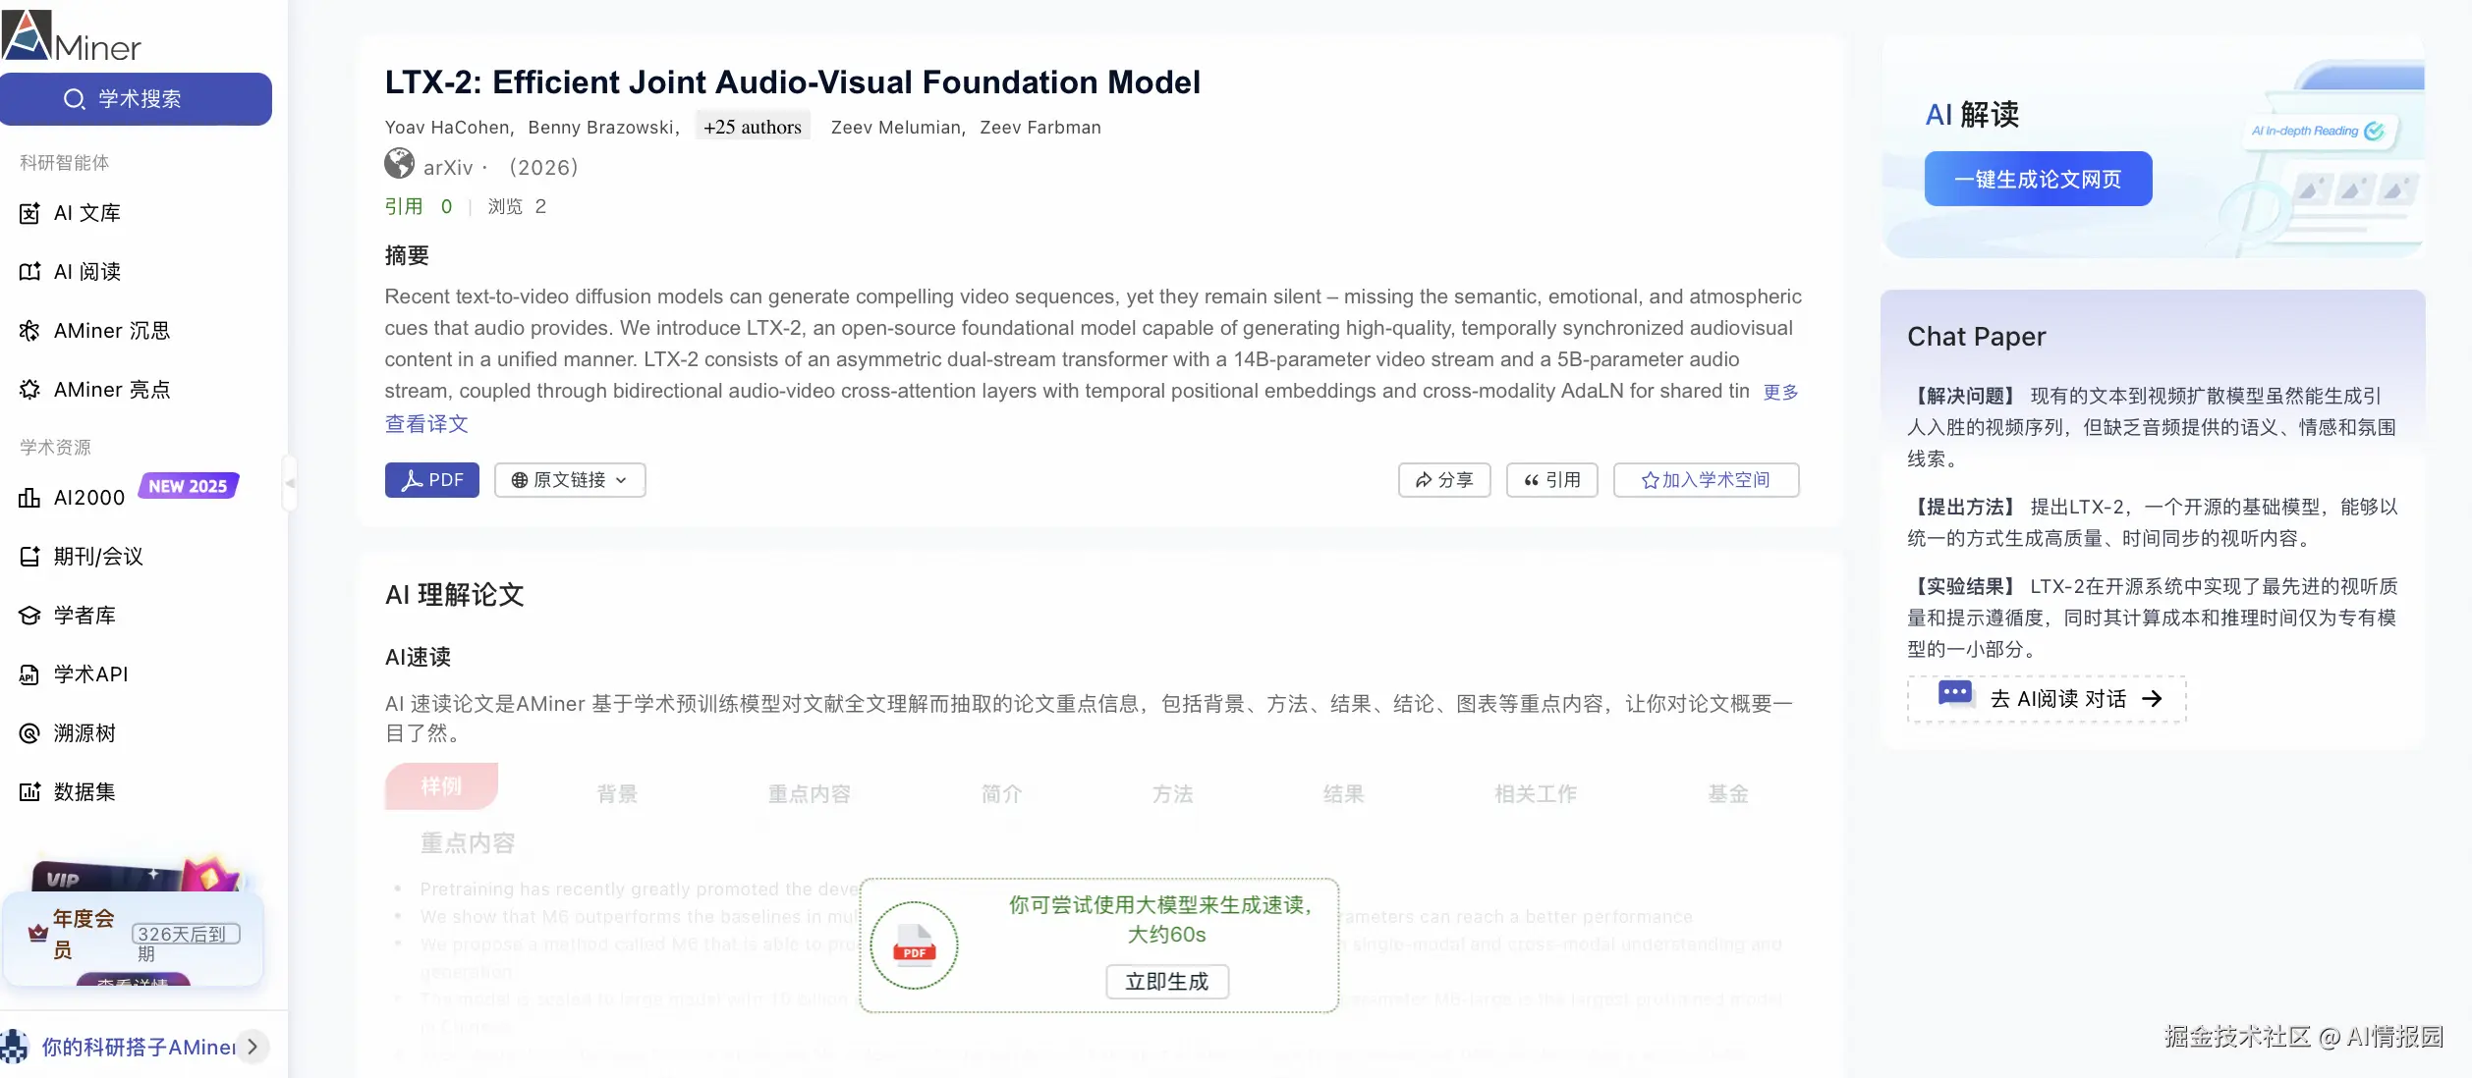Viewport: 2472px width, 1078px height.
Task: Click the AMiner 亮点 sidebar icon
Action: click(x=29, y=390)
